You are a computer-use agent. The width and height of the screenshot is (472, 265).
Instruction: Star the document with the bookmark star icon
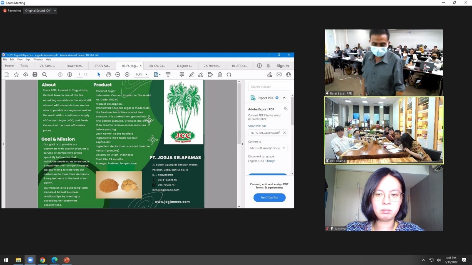coord(16,75)
